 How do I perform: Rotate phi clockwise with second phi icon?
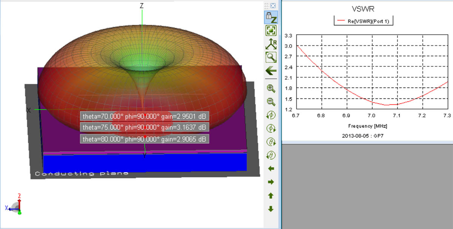271,128
